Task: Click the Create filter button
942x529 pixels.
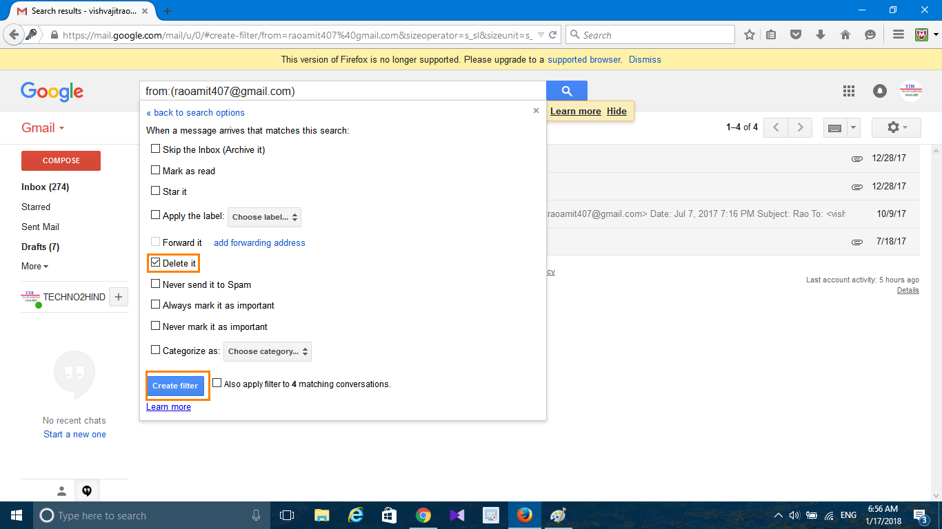Action: (175, 386)
